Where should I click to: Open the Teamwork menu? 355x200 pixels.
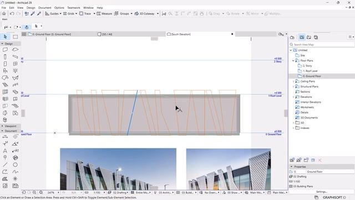(74, 8)
